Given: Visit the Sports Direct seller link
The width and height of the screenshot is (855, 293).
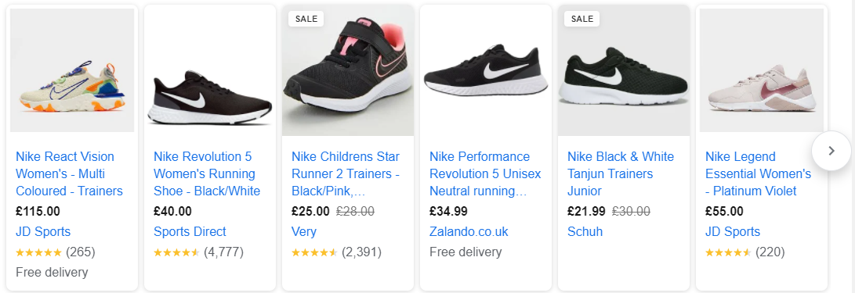Looking at the screenshot, I should (190, 231).
